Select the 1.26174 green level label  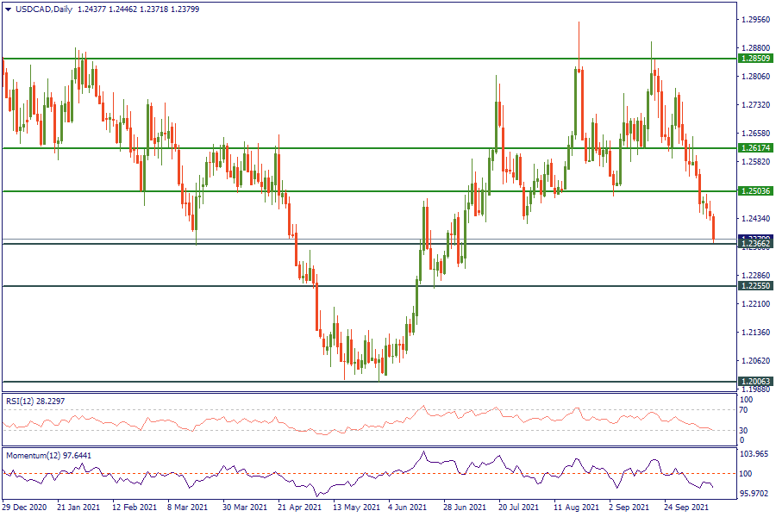755,148
